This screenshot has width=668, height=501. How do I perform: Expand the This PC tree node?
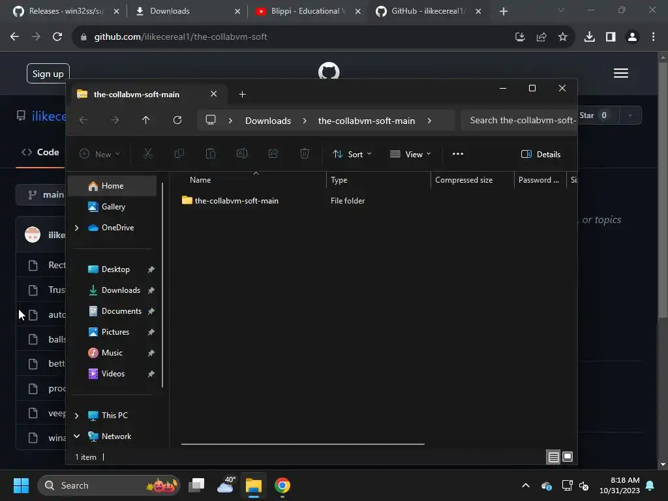[77, 416]
